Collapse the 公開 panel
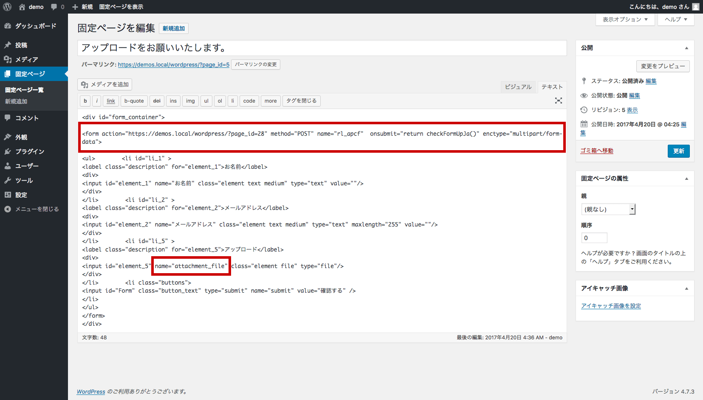The image size is (703, 400). click(686, 48)
